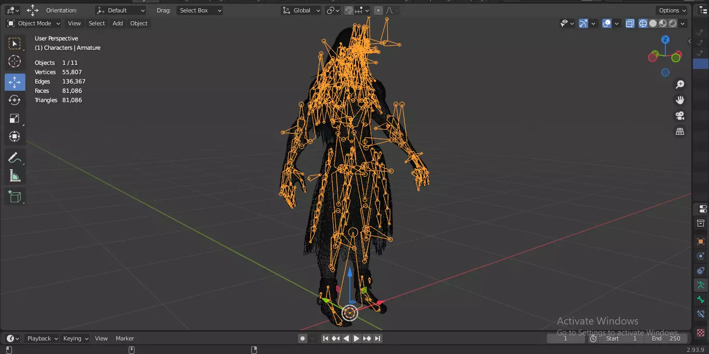The width and height of the screenshot is (709, 354).
Task: Open timeline View menu
Action: (101, 338)
